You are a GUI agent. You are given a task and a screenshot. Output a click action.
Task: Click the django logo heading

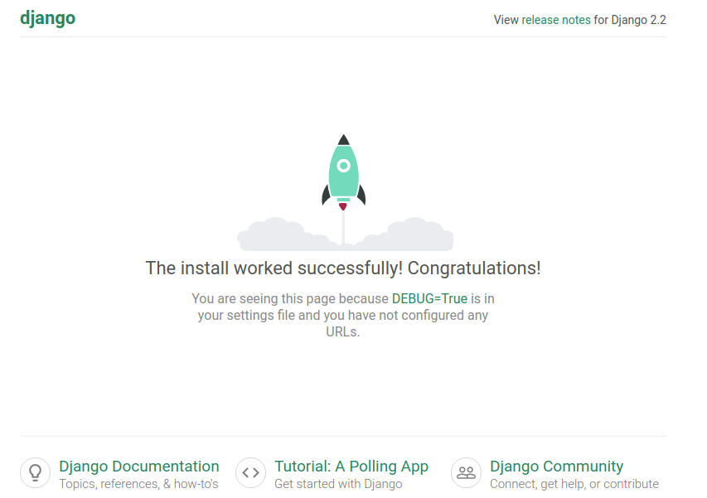coord(48,18)
